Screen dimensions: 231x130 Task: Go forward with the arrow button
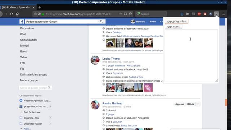[x=6, y=14]
